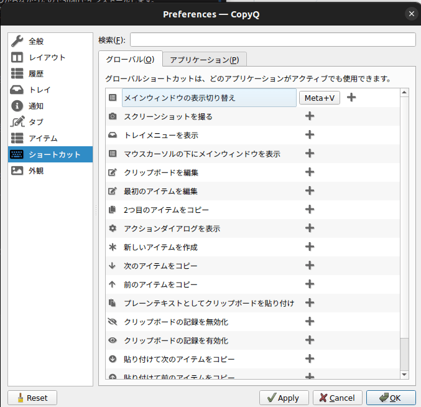The width and height of the screenshot is (421, 407).
Task: Open the レイアウト layout section
Action: pos(50,57)
